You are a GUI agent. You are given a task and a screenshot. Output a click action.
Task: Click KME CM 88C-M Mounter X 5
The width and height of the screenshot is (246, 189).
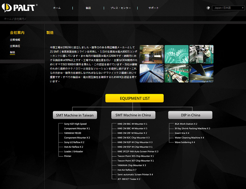pyautogui.click(x=133, y=128)
